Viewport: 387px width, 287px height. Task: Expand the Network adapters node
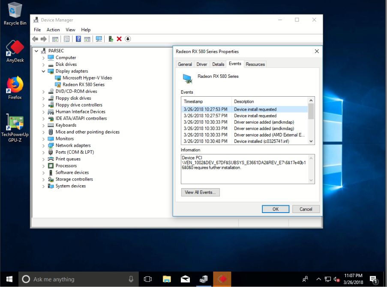(43, 145)
